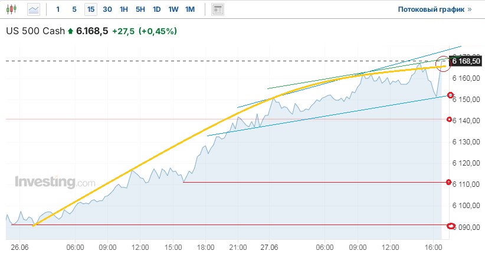Click the current price label 6 168,50
Image resolution: width=485 pixels, height=254 pixels.
point(466,61)
